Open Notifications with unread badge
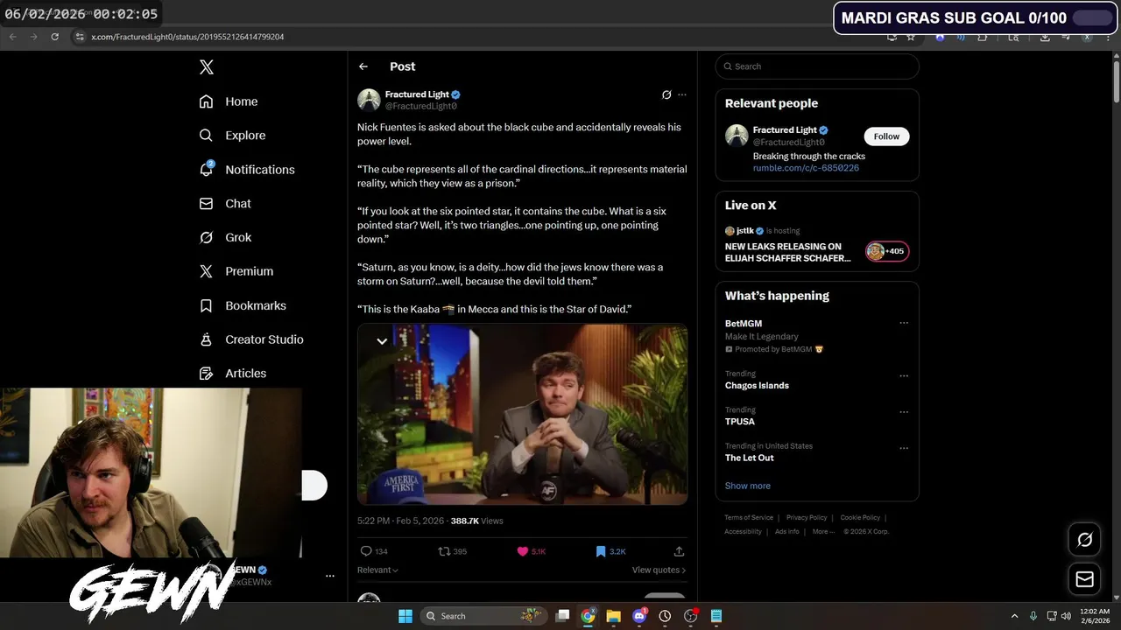 point(247,170)
